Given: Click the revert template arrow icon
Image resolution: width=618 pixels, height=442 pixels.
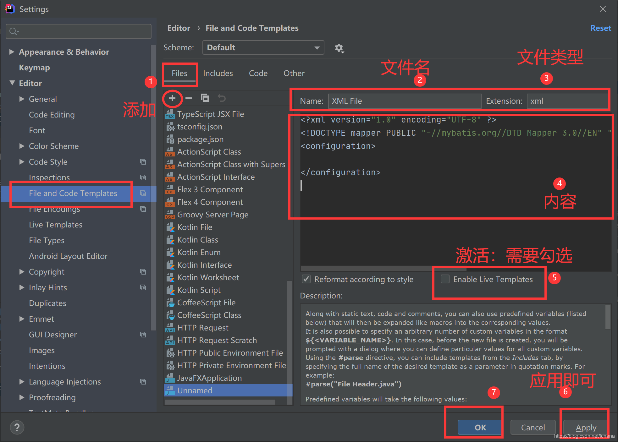Looking at the screenshot, I should click(222, 98).
